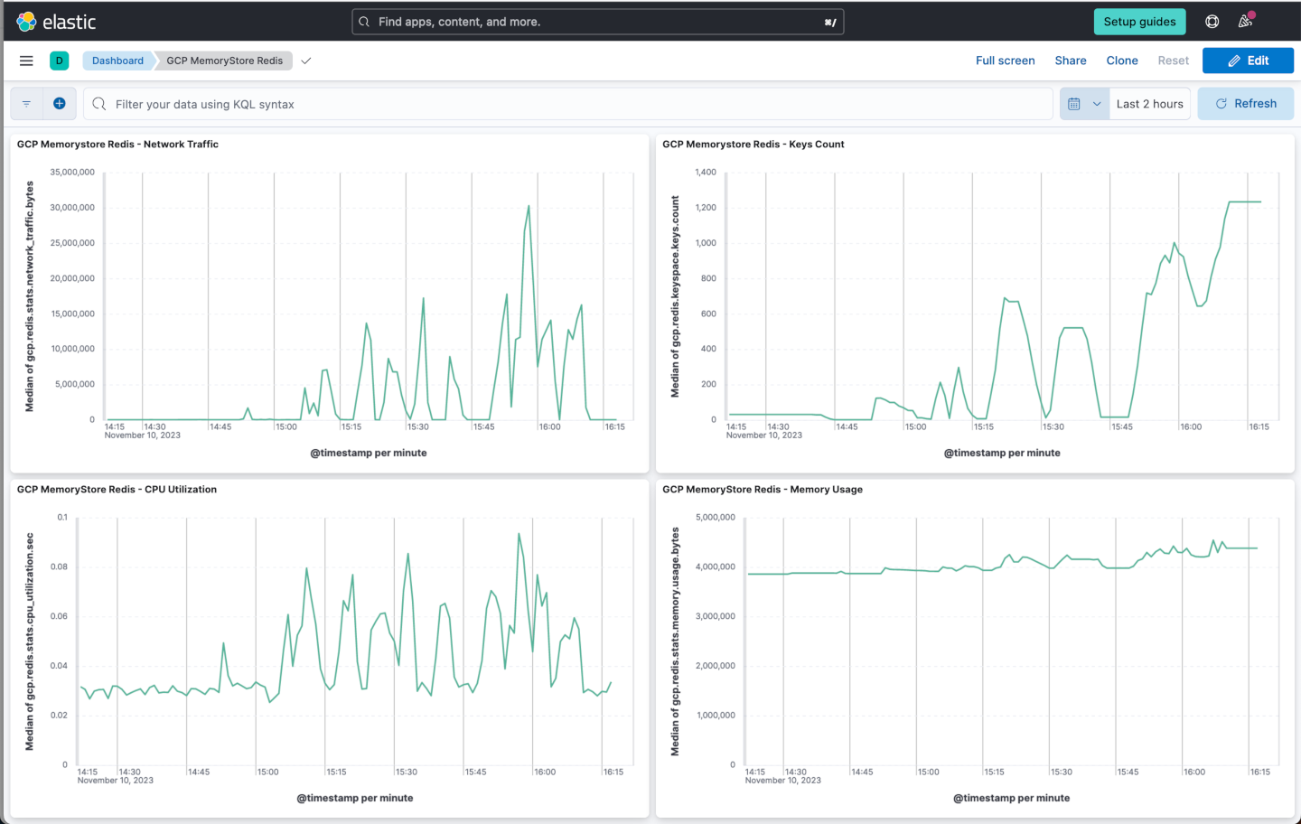Click the green D space avatar
1301x824 pixels.
click(59, 61)
